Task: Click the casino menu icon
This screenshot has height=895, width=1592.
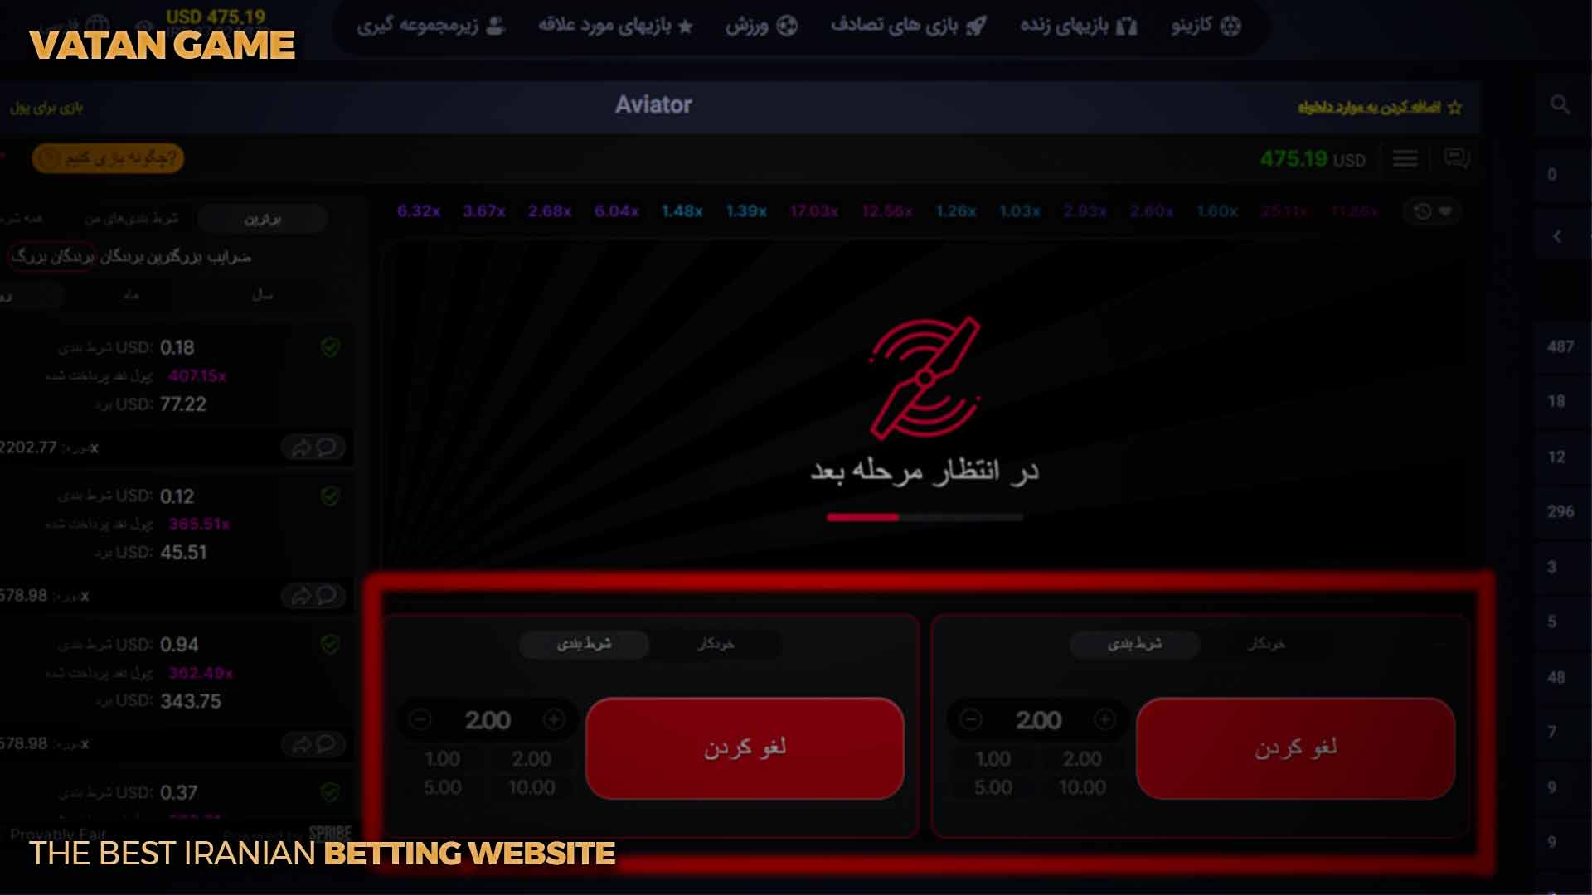Action: (1232, 25)
